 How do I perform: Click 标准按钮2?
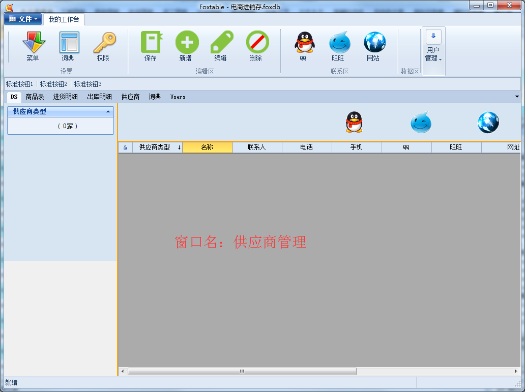53,84
